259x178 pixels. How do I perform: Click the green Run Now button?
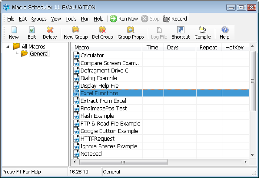click(124, 19)
